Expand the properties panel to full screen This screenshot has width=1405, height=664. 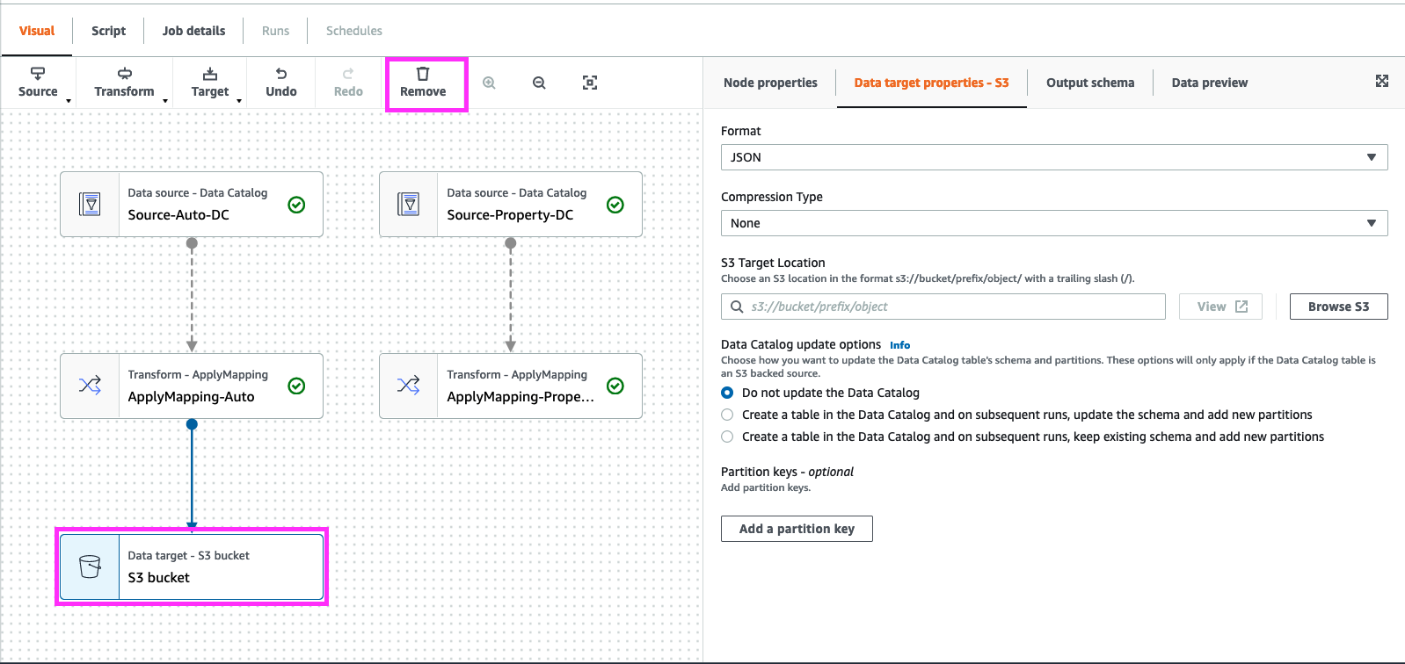pos(1382,82)
